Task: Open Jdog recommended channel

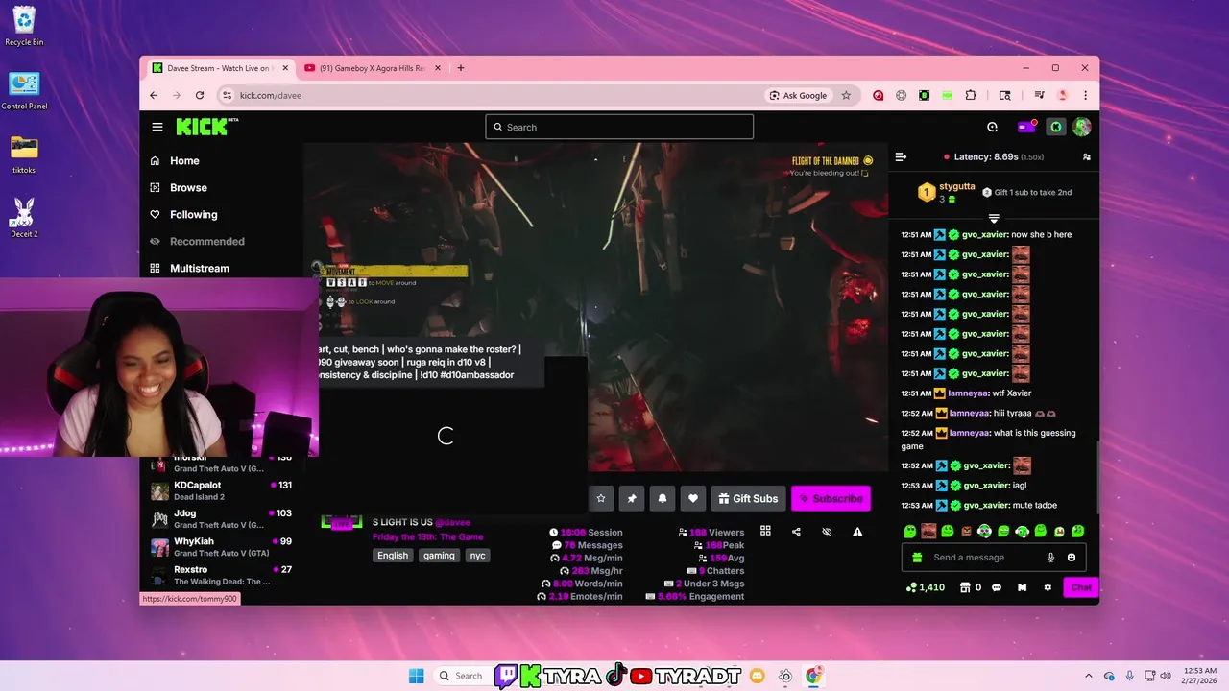Action: click(221, 519)
